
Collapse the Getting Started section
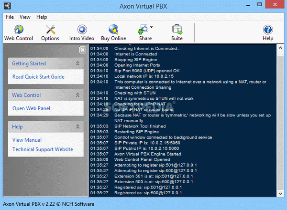coord(77,63)
